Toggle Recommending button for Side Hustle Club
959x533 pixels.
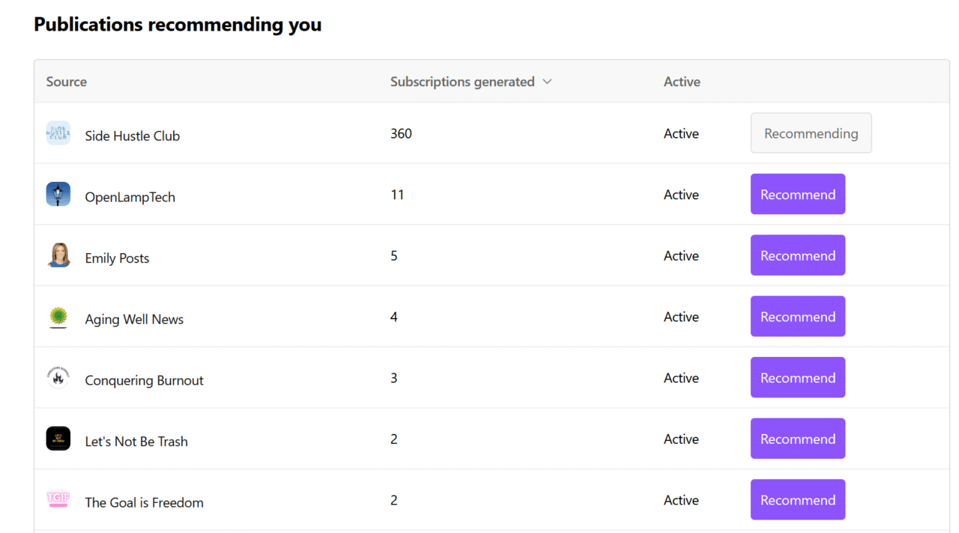coord(811,133)
